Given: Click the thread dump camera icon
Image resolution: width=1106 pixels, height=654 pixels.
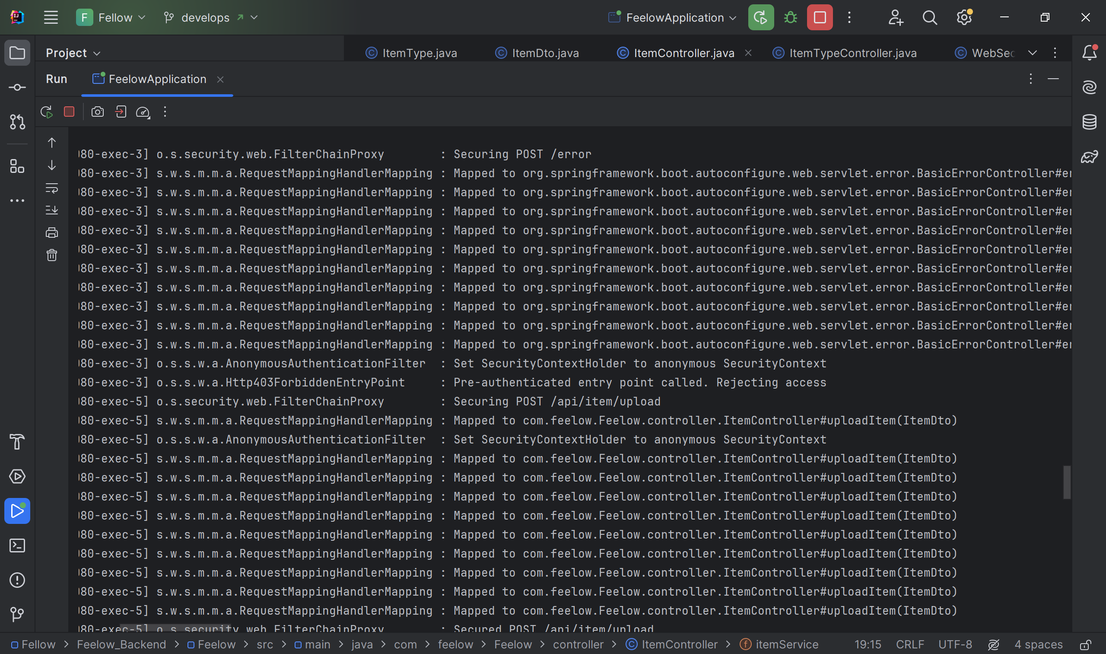Looking at the screenshot, I should pyautogui.click(x=97, y=112).
